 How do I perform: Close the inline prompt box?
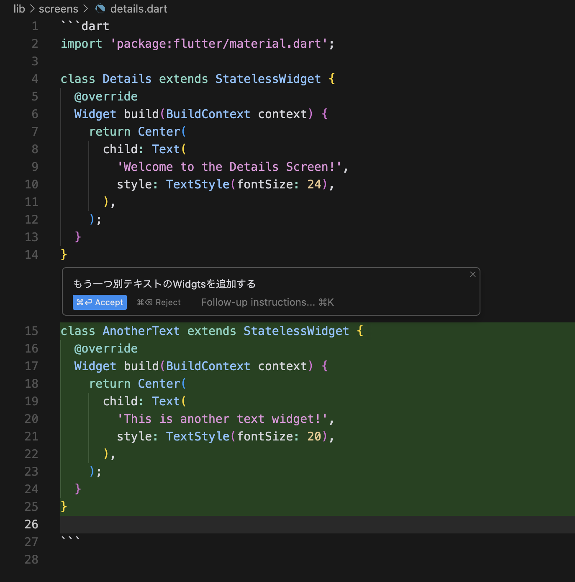click(x=473, y=274)
